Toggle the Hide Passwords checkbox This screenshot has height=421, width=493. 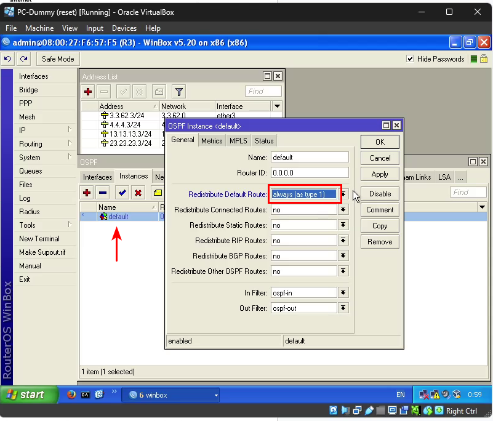[410, 59]
